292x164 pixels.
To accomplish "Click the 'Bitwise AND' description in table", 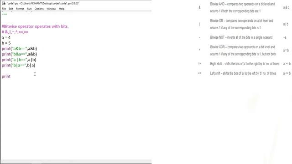I will pyautogui.click(x=242, y=7).
